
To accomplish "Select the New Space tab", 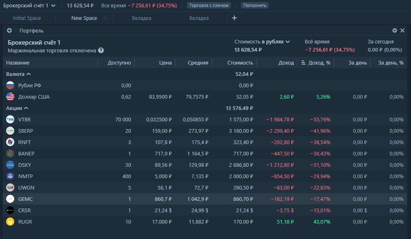I will click(84, 18).
